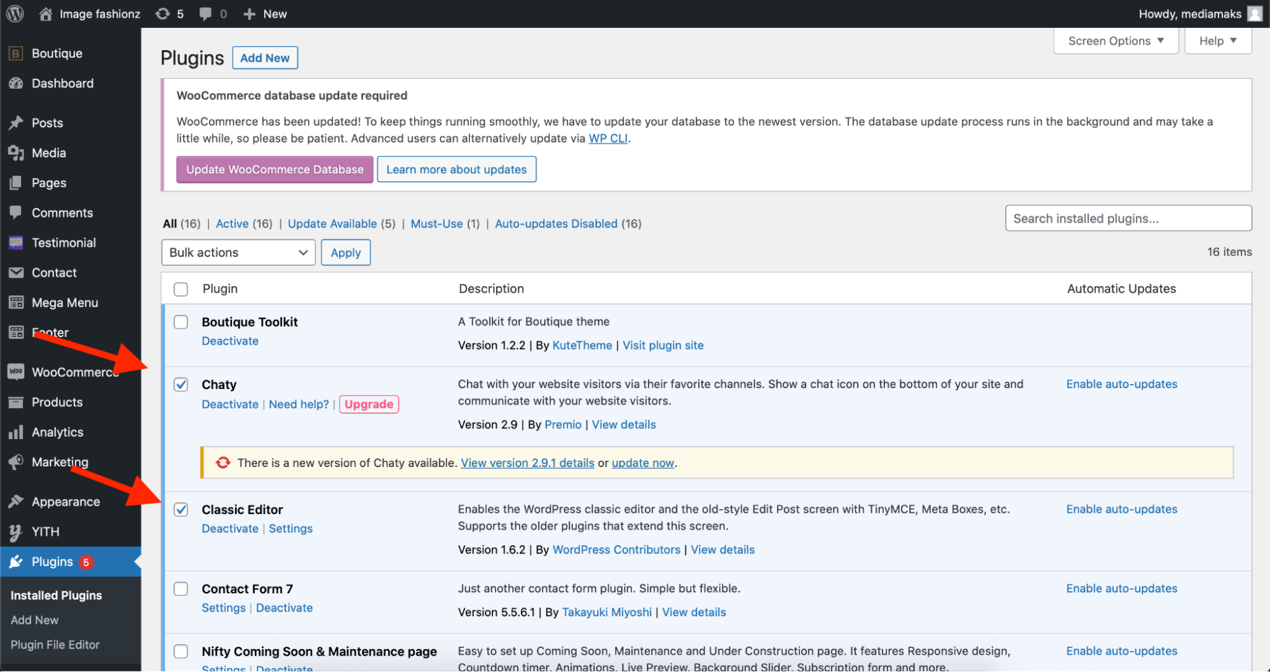Click the Testimonial icon in sidebar
Image resolution: width=1270 pixels, height=672 pixels.
click(x=16, y=242)
